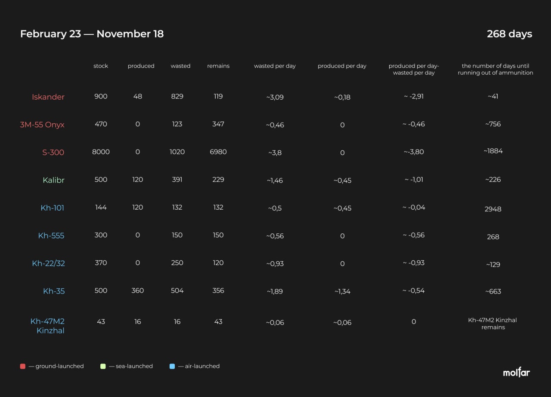Click the Kh-47M2 Kinzhal row label

pyautogui.click(x=47, y=326)
